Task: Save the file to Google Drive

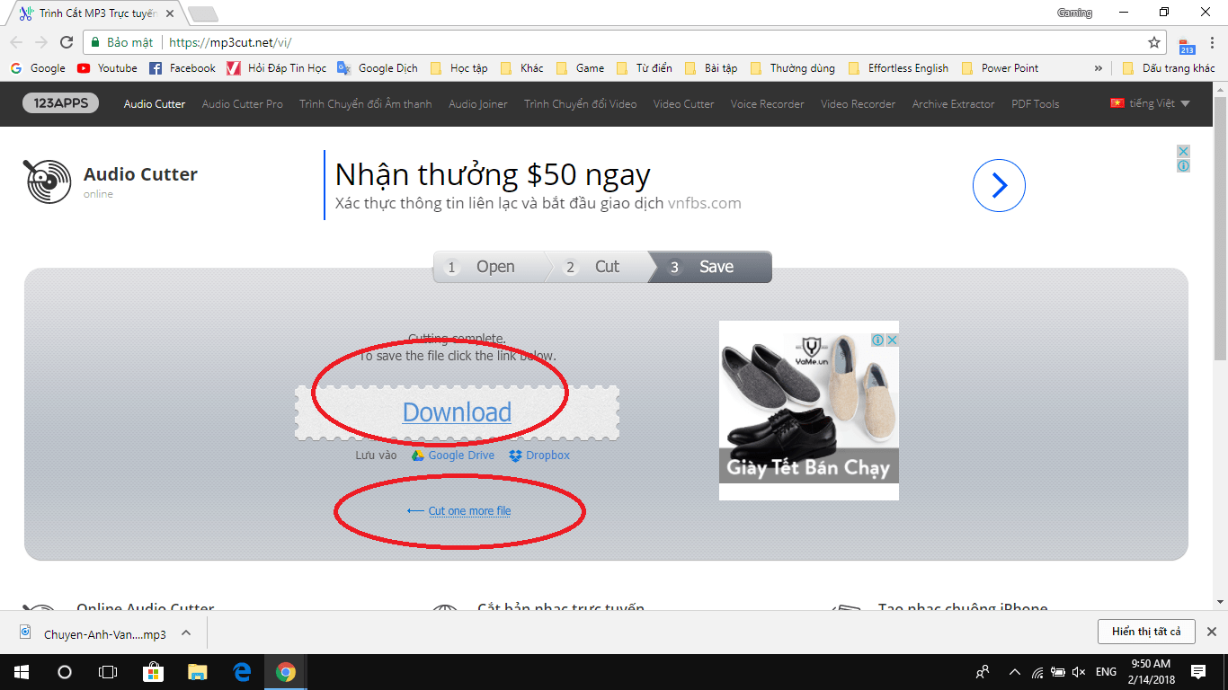Action: (x=458, y=456)
